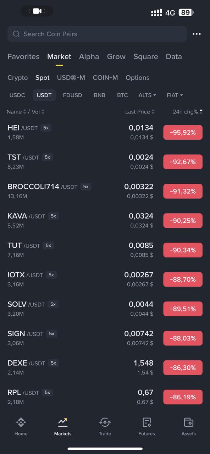Viewport: 210px width, 454px height.
Task: Sort by Last Price using its arrows
Action: pos(153,111)
